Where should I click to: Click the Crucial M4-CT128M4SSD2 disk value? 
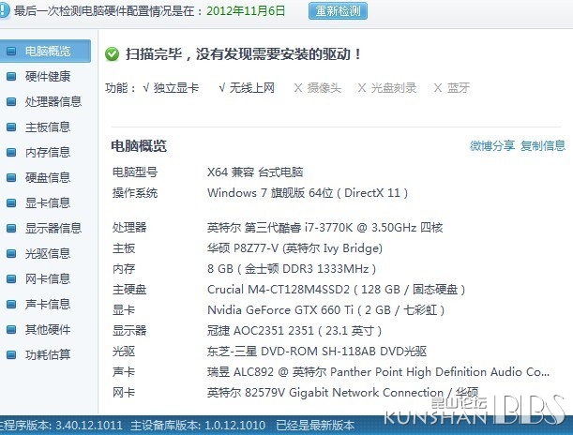(336, 290)
